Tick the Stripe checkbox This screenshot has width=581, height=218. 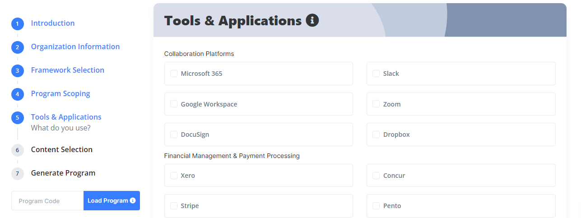point(174,206)
